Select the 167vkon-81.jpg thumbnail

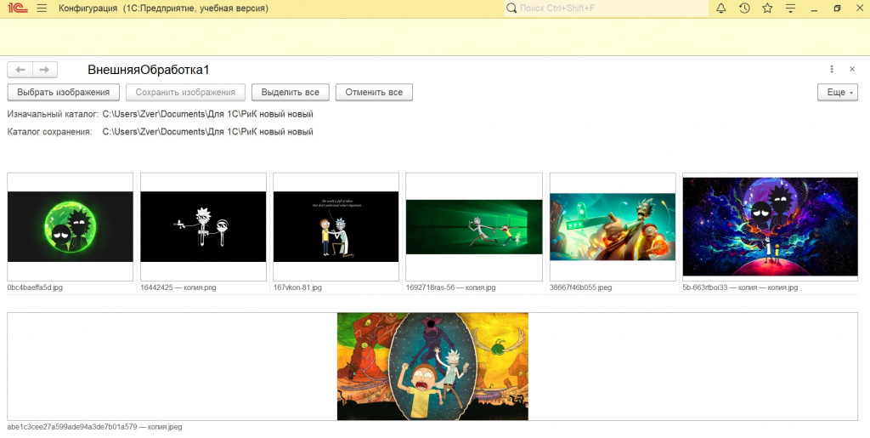tap(336, 226)
